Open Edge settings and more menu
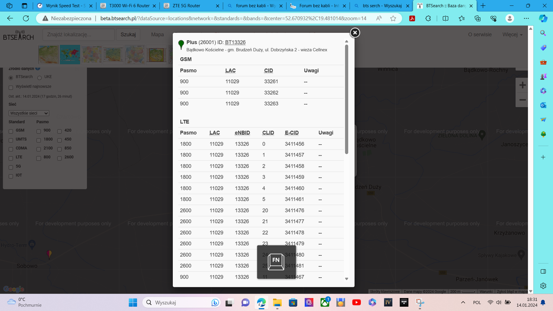The height and width of the screenshot is (311, 553). tap(526, 19)
